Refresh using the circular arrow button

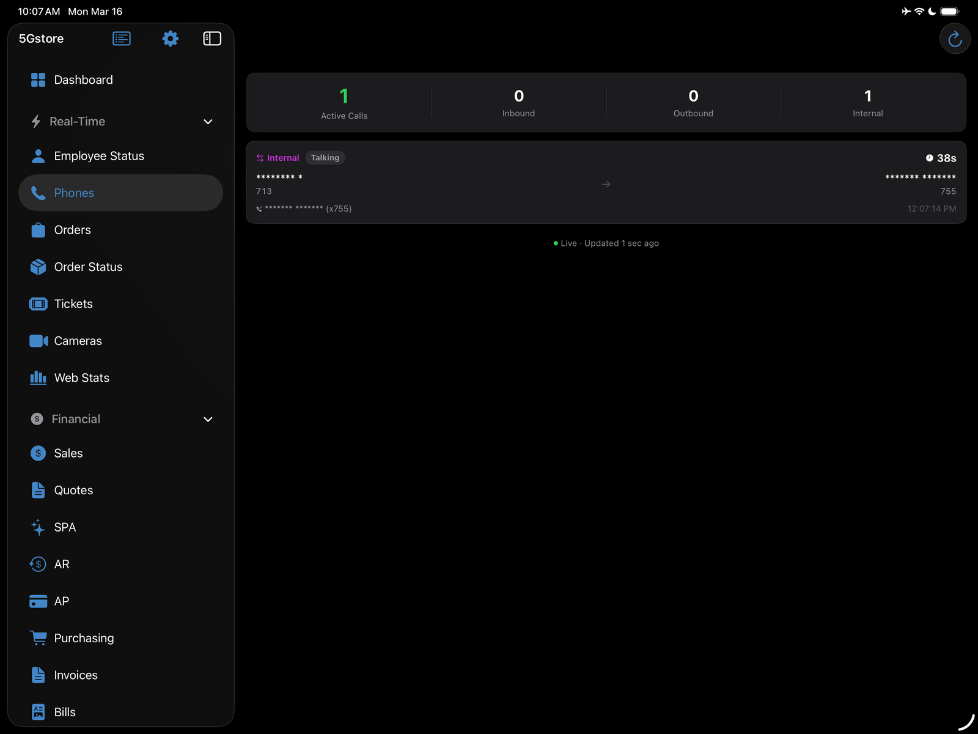(955, 38)
